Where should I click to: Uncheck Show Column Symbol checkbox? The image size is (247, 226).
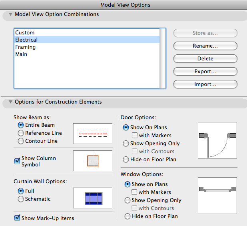coord(17,161)
